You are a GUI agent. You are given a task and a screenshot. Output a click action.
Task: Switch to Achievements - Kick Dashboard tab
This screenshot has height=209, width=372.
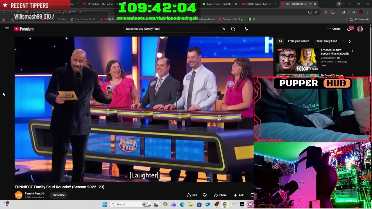click(x=219, y=4)
